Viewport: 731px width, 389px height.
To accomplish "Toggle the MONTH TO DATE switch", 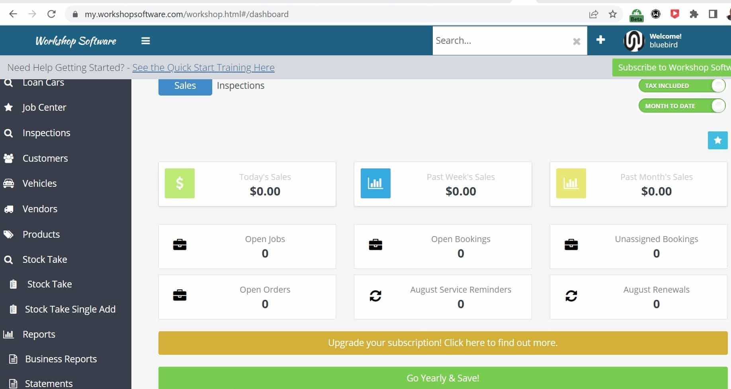I will 682,106.
